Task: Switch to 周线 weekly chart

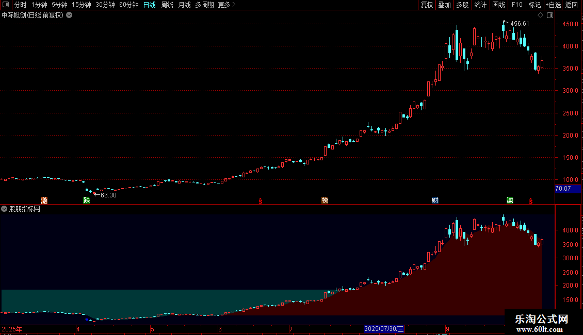Action: [x=167, y=5]
